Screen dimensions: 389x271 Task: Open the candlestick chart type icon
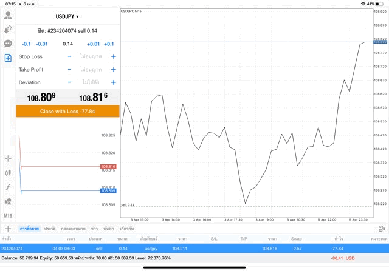(8, 173)
